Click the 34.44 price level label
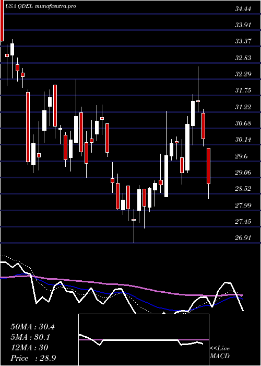 [243, 9]
